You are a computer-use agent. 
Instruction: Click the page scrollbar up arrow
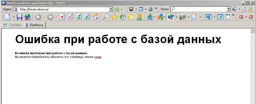point(252,31)
